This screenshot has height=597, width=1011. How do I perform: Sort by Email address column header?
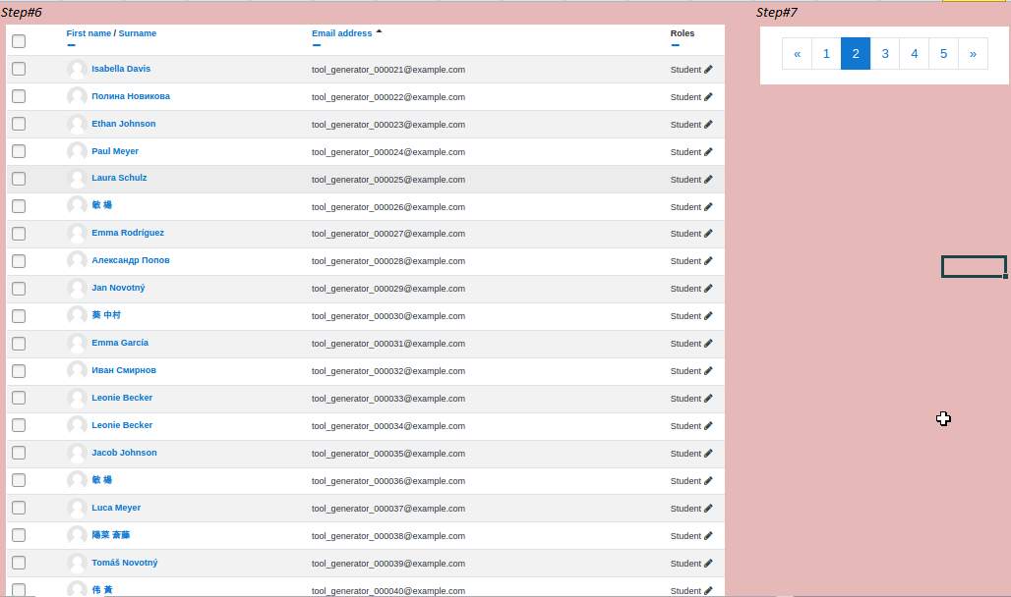tap(341, 33)
